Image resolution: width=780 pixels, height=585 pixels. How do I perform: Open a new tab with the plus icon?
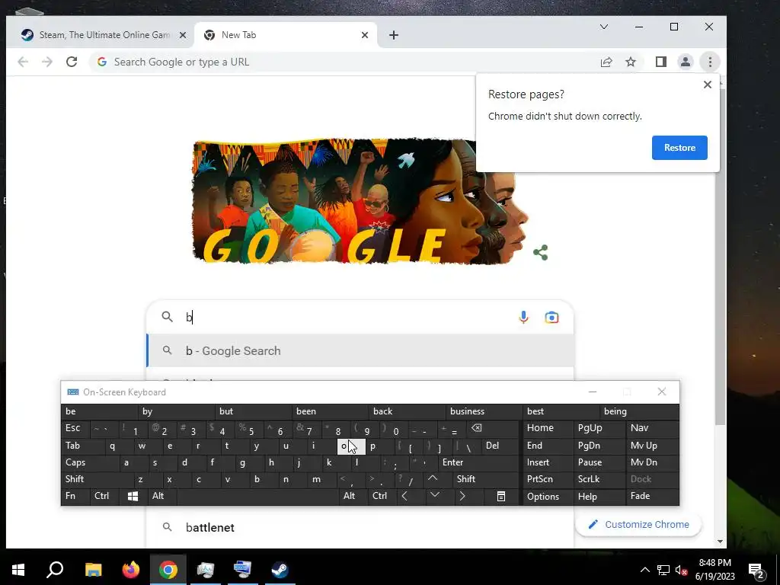pos(394,35)
